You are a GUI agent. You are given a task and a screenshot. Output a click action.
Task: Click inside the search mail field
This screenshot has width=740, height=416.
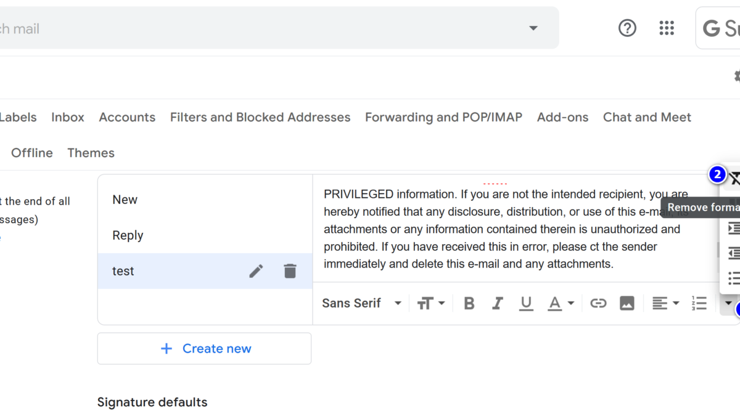tap(247, 28)
